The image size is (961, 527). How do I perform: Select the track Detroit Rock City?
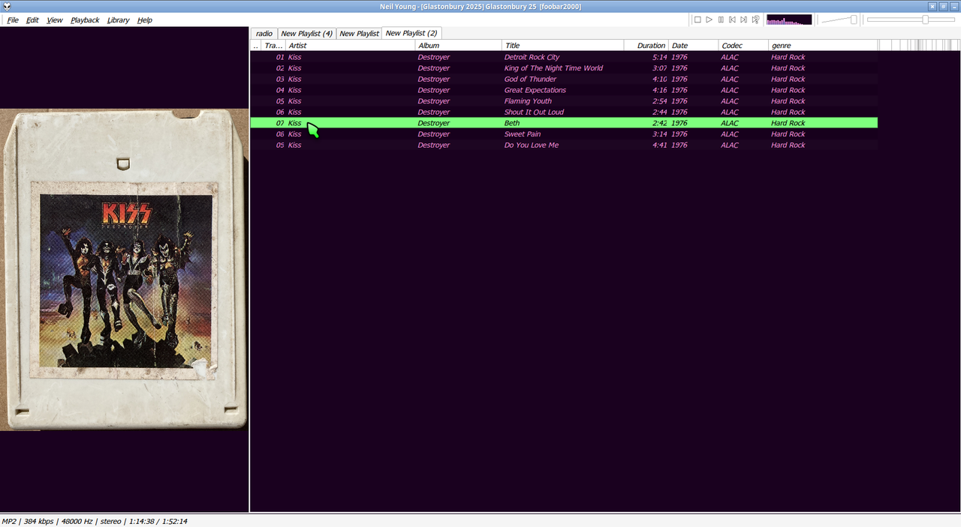click(x=564, y=57)
